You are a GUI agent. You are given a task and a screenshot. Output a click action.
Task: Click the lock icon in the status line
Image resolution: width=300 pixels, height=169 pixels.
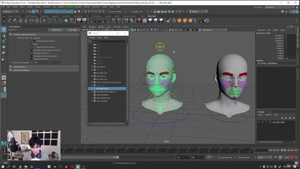(75, 11)
